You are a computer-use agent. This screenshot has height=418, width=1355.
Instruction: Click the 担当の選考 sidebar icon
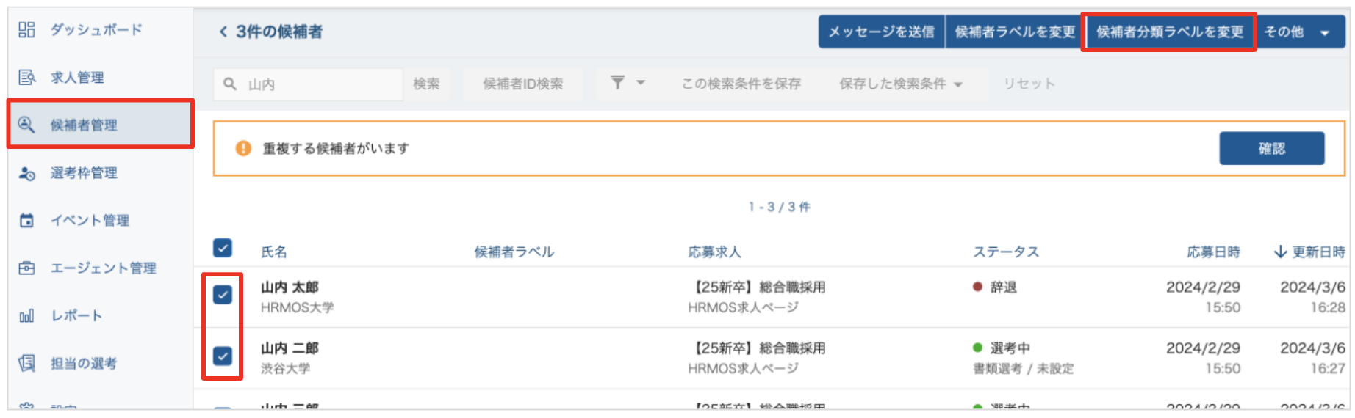pyautogui.click(x=26, y=363)
